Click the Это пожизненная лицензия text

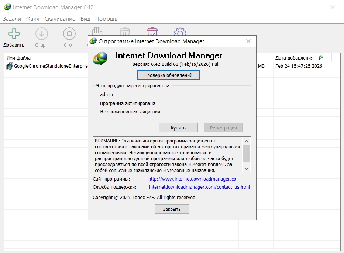130,112
